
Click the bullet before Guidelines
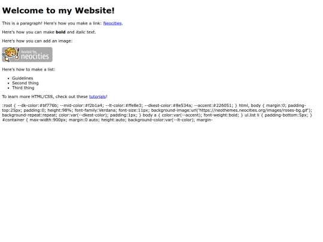[x=8, y=78]
